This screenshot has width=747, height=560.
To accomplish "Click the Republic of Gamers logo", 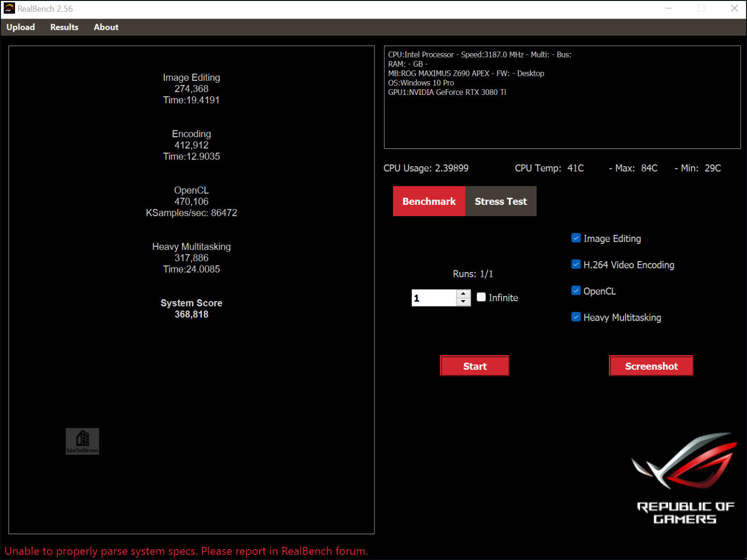I will point(685,478).
